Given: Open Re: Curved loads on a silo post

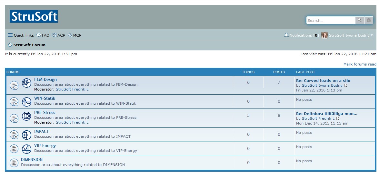Looking at the screenshot, I should tap(323, 81).
